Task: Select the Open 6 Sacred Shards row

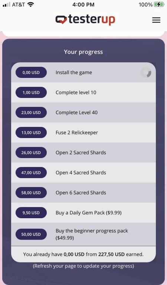Action: [x=83, y=193]
